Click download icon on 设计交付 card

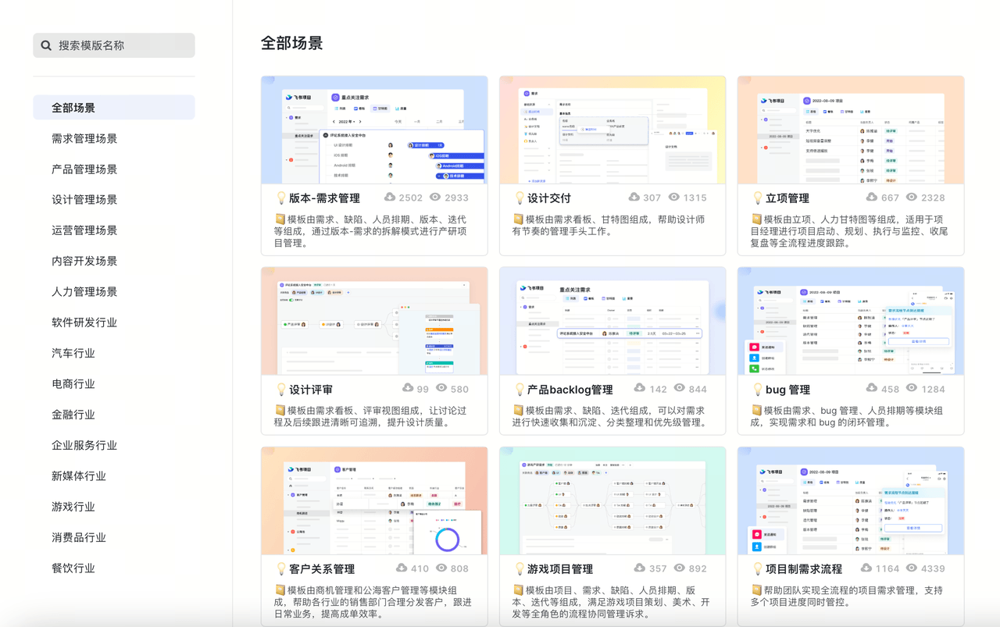[634, 198]
